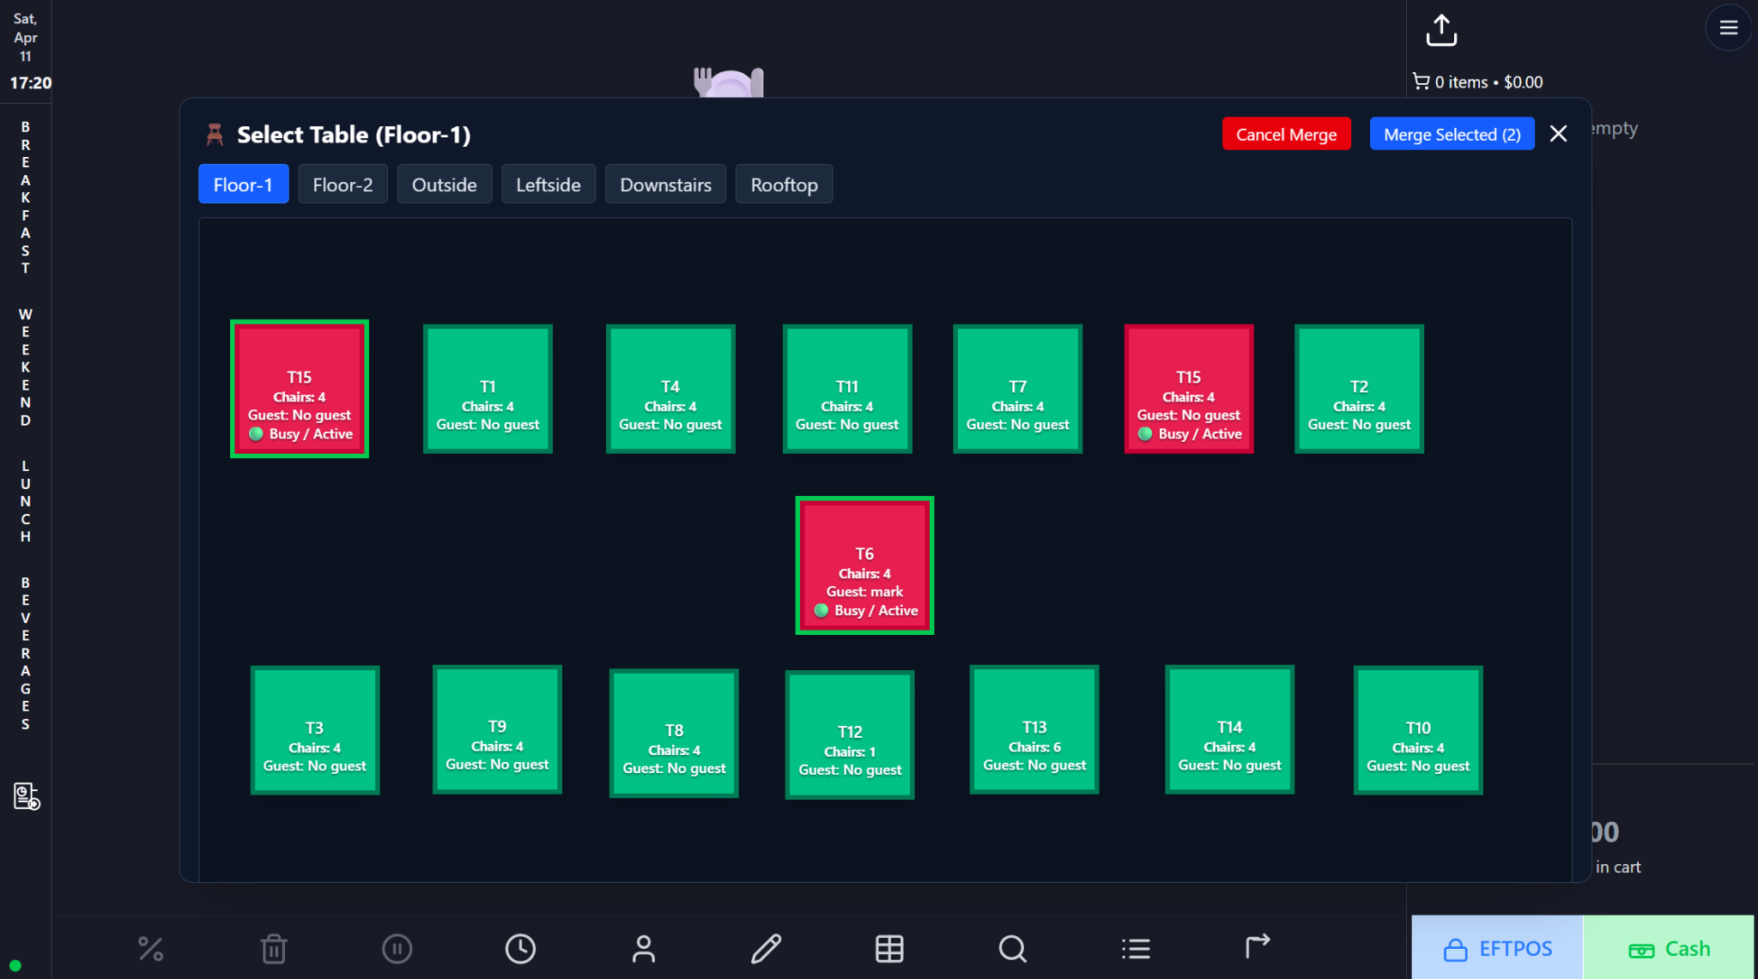Select table T4
The height and width of the screenshot is (979, 1758).
pos(670,389)
